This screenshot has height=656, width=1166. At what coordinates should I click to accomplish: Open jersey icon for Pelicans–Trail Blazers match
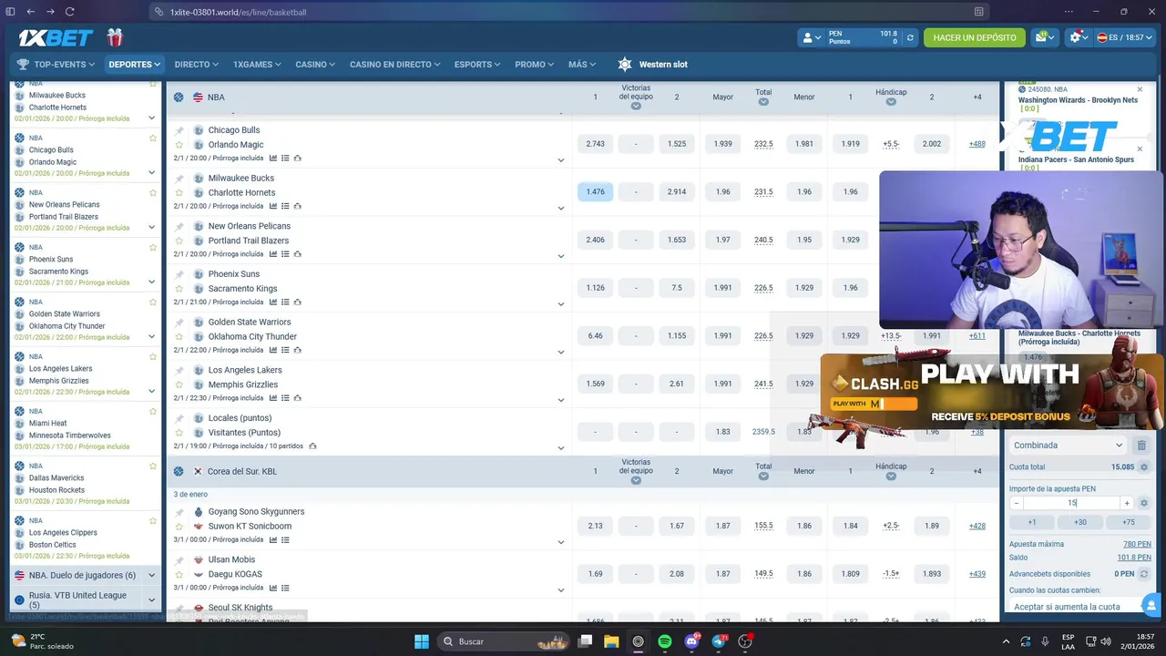298,254
